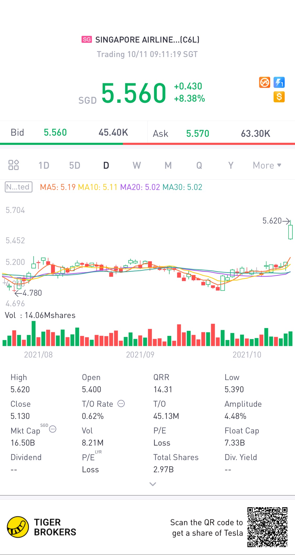
Task: Tap the Vol value 8.21M
Action: pyautogui.click(x=93, y=443)
